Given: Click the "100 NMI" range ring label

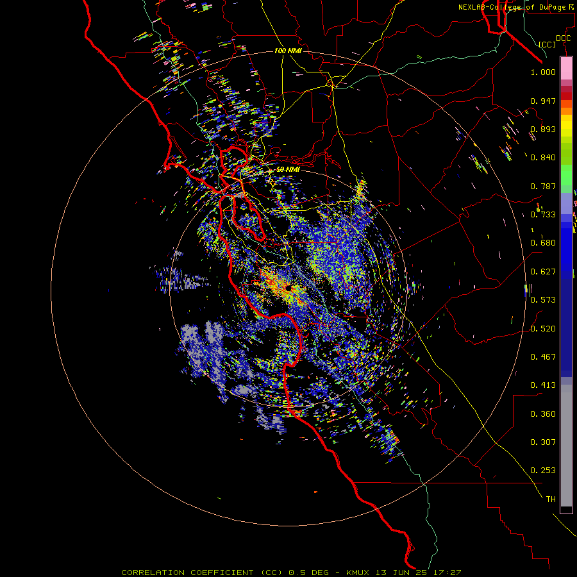Looking at the screenshot, I should coord(288,51).
